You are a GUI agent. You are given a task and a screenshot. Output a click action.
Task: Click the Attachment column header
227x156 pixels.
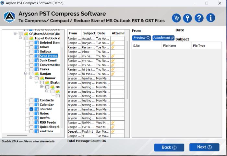(x=117, y=33)
